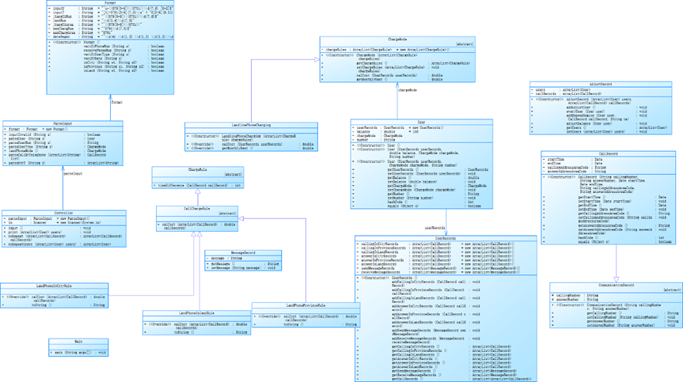Image resolution: width=683 pixels, height=382 pixels.
Task: Click the LandlinePhoneCharging class title
Action: [252, 125]
